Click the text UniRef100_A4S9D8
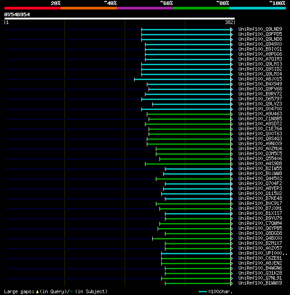290x295 pixels. (260, 163)
